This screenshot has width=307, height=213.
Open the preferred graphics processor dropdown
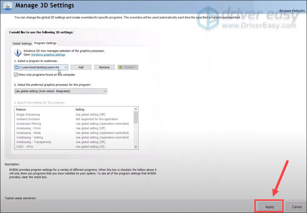tap(104, 91)
